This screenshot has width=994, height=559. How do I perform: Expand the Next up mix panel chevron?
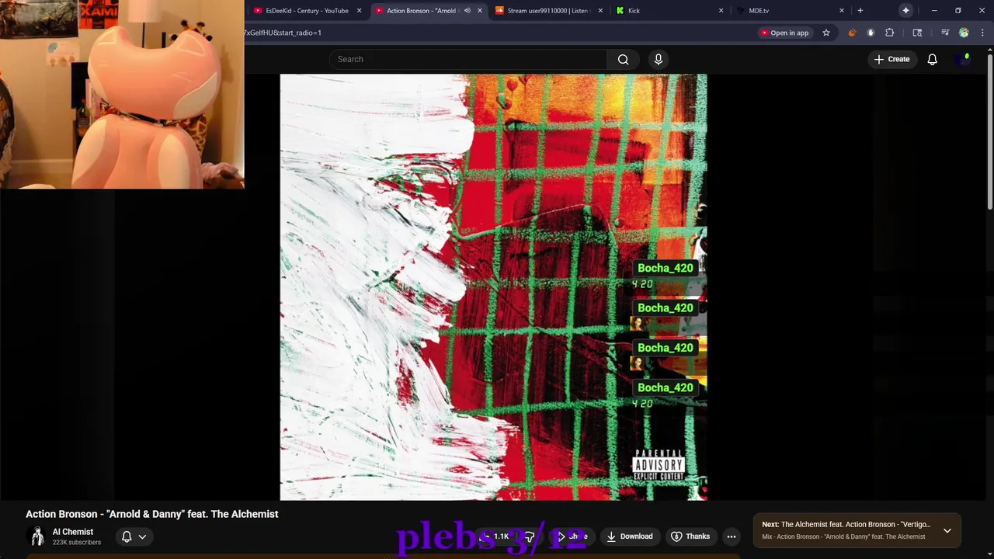coord(947,530)
